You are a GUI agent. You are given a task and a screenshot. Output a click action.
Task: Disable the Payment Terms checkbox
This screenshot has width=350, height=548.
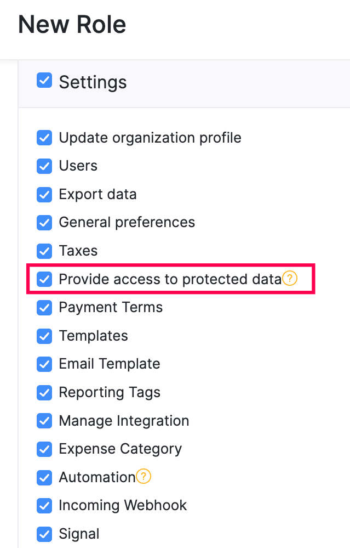click(44, 307)
